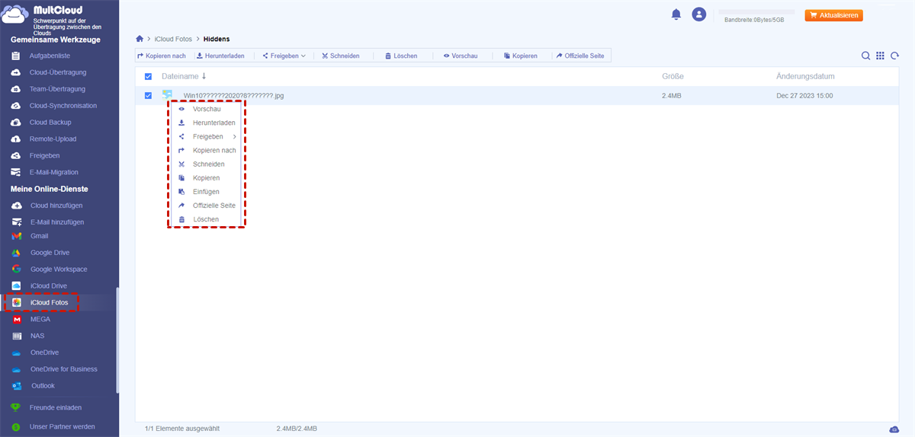
Task: Choose Löschen in context menu
Action: pos(206,219)
